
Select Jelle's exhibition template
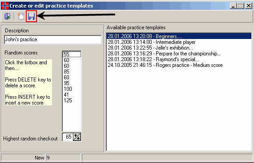[179, 48]
